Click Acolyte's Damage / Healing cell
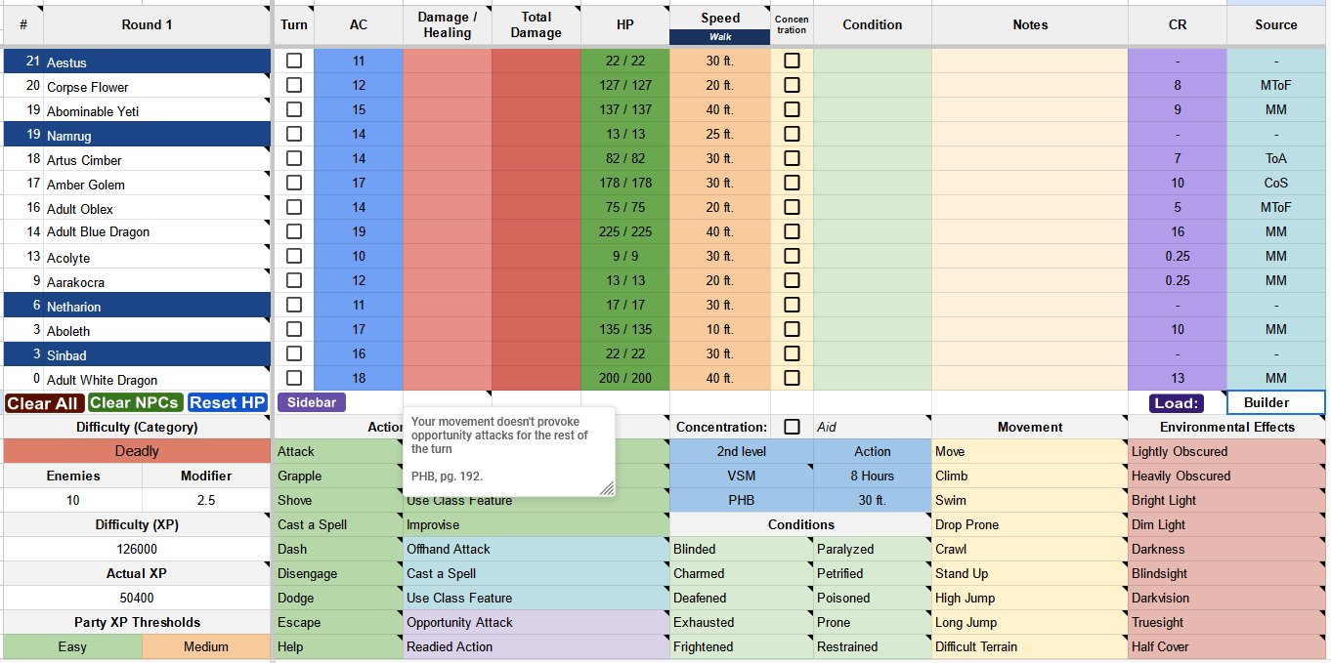Viewport: 1331px width, 663px height. click(x=447, y=256)
